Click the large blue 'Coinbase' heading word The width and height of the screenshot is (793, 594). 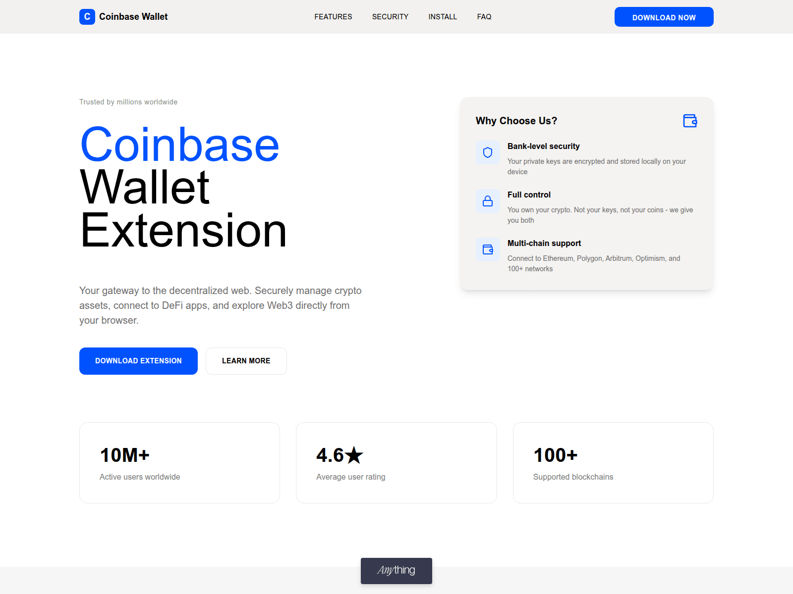point(179,145)
